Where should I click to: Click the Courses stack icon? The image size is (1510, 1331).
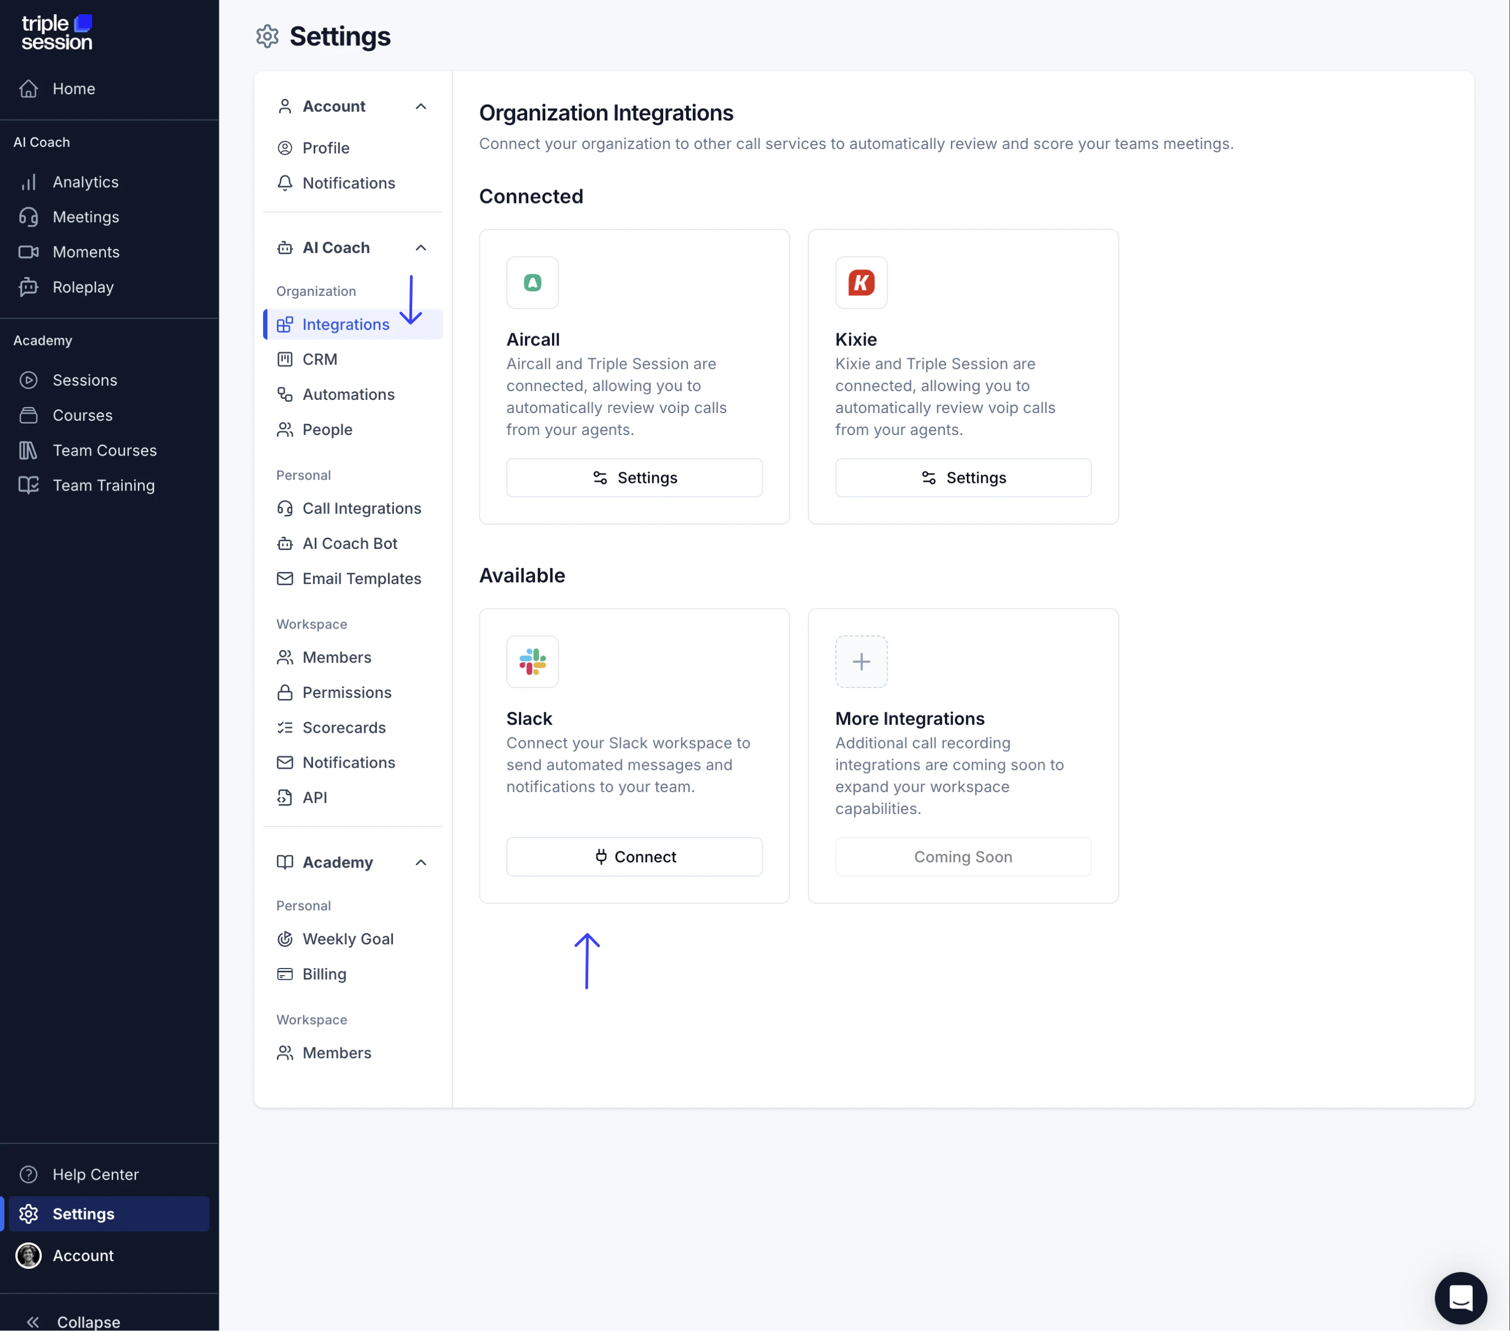pos(29,416)
